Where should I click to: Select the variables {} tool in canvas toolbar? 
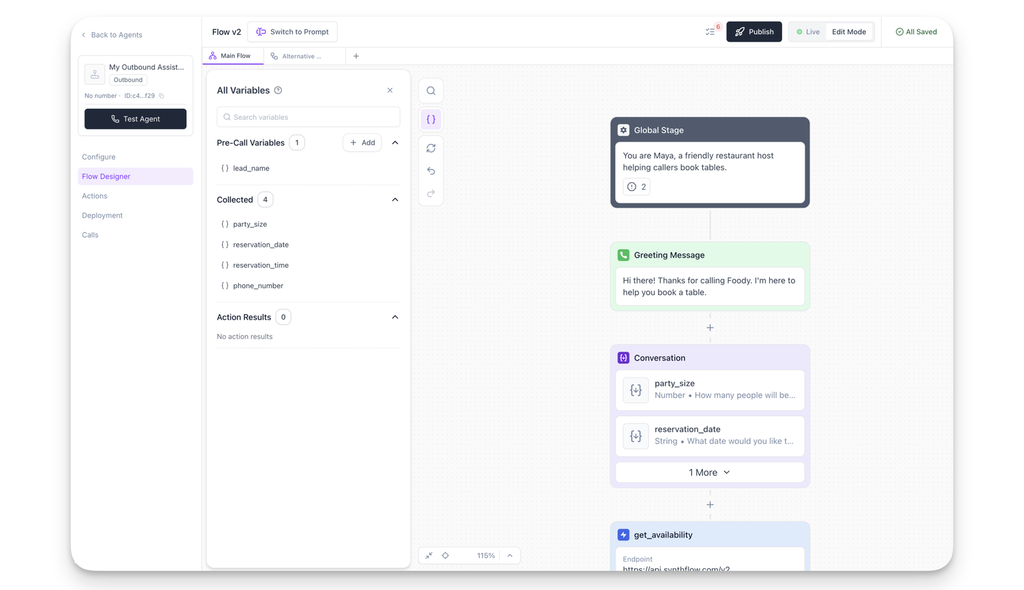(x=431, y=119)
